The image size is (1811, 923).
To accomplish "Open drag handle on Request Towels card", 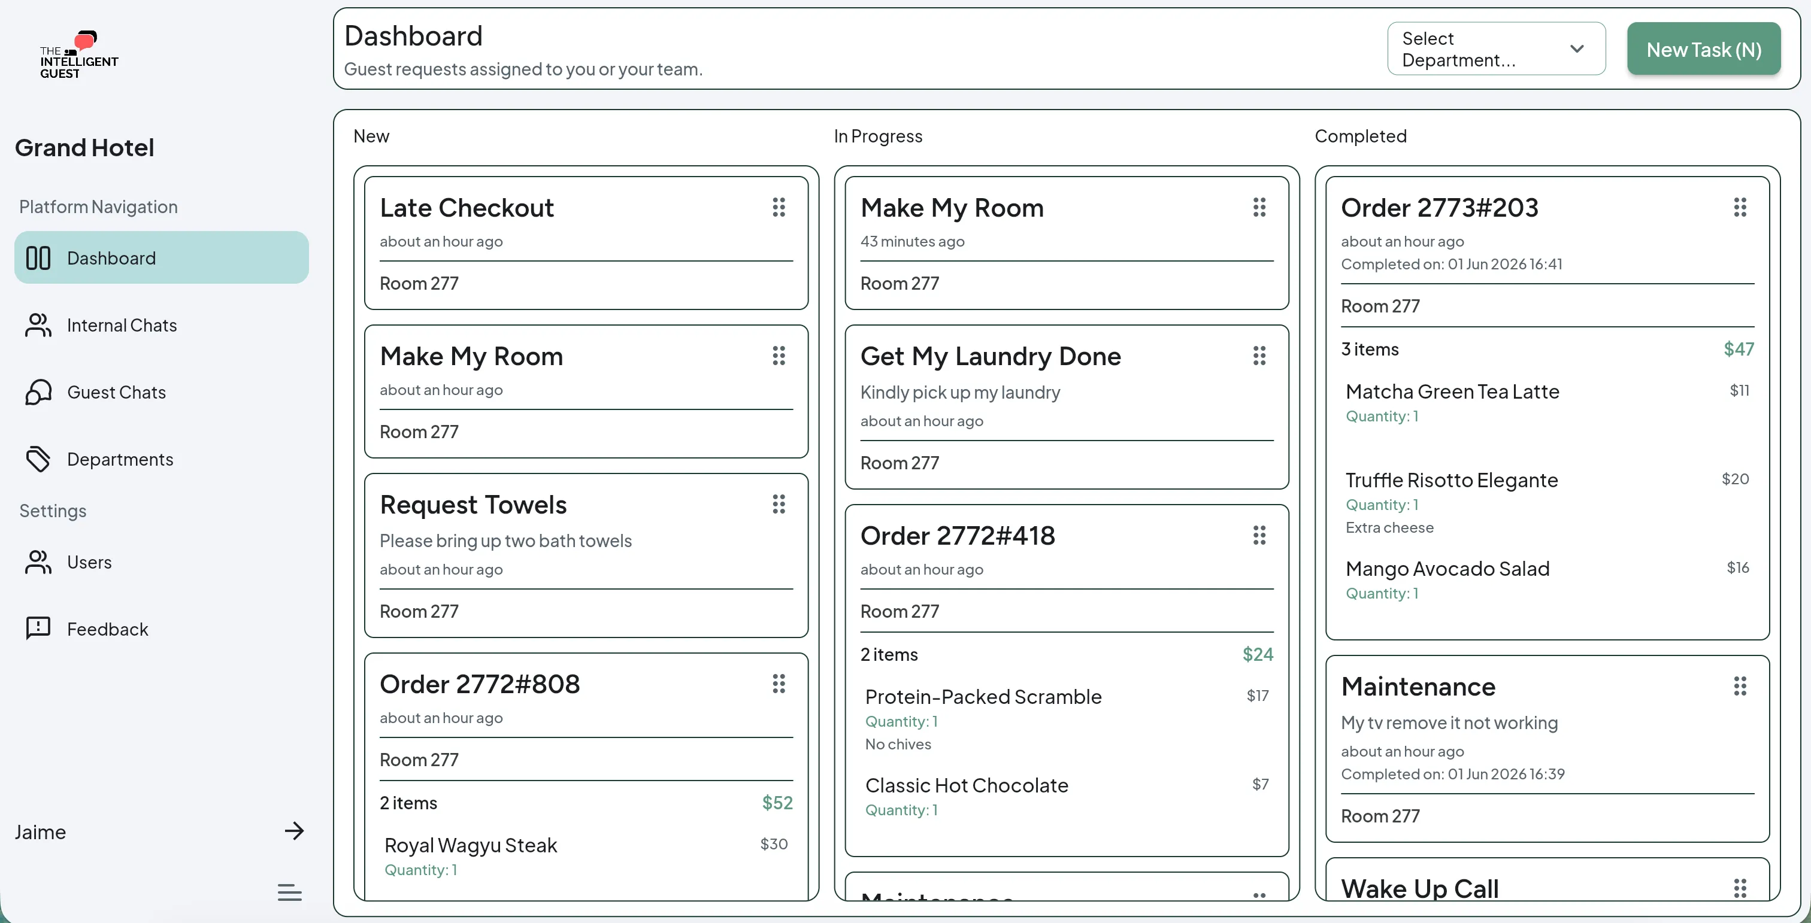I will click(779, 503).
